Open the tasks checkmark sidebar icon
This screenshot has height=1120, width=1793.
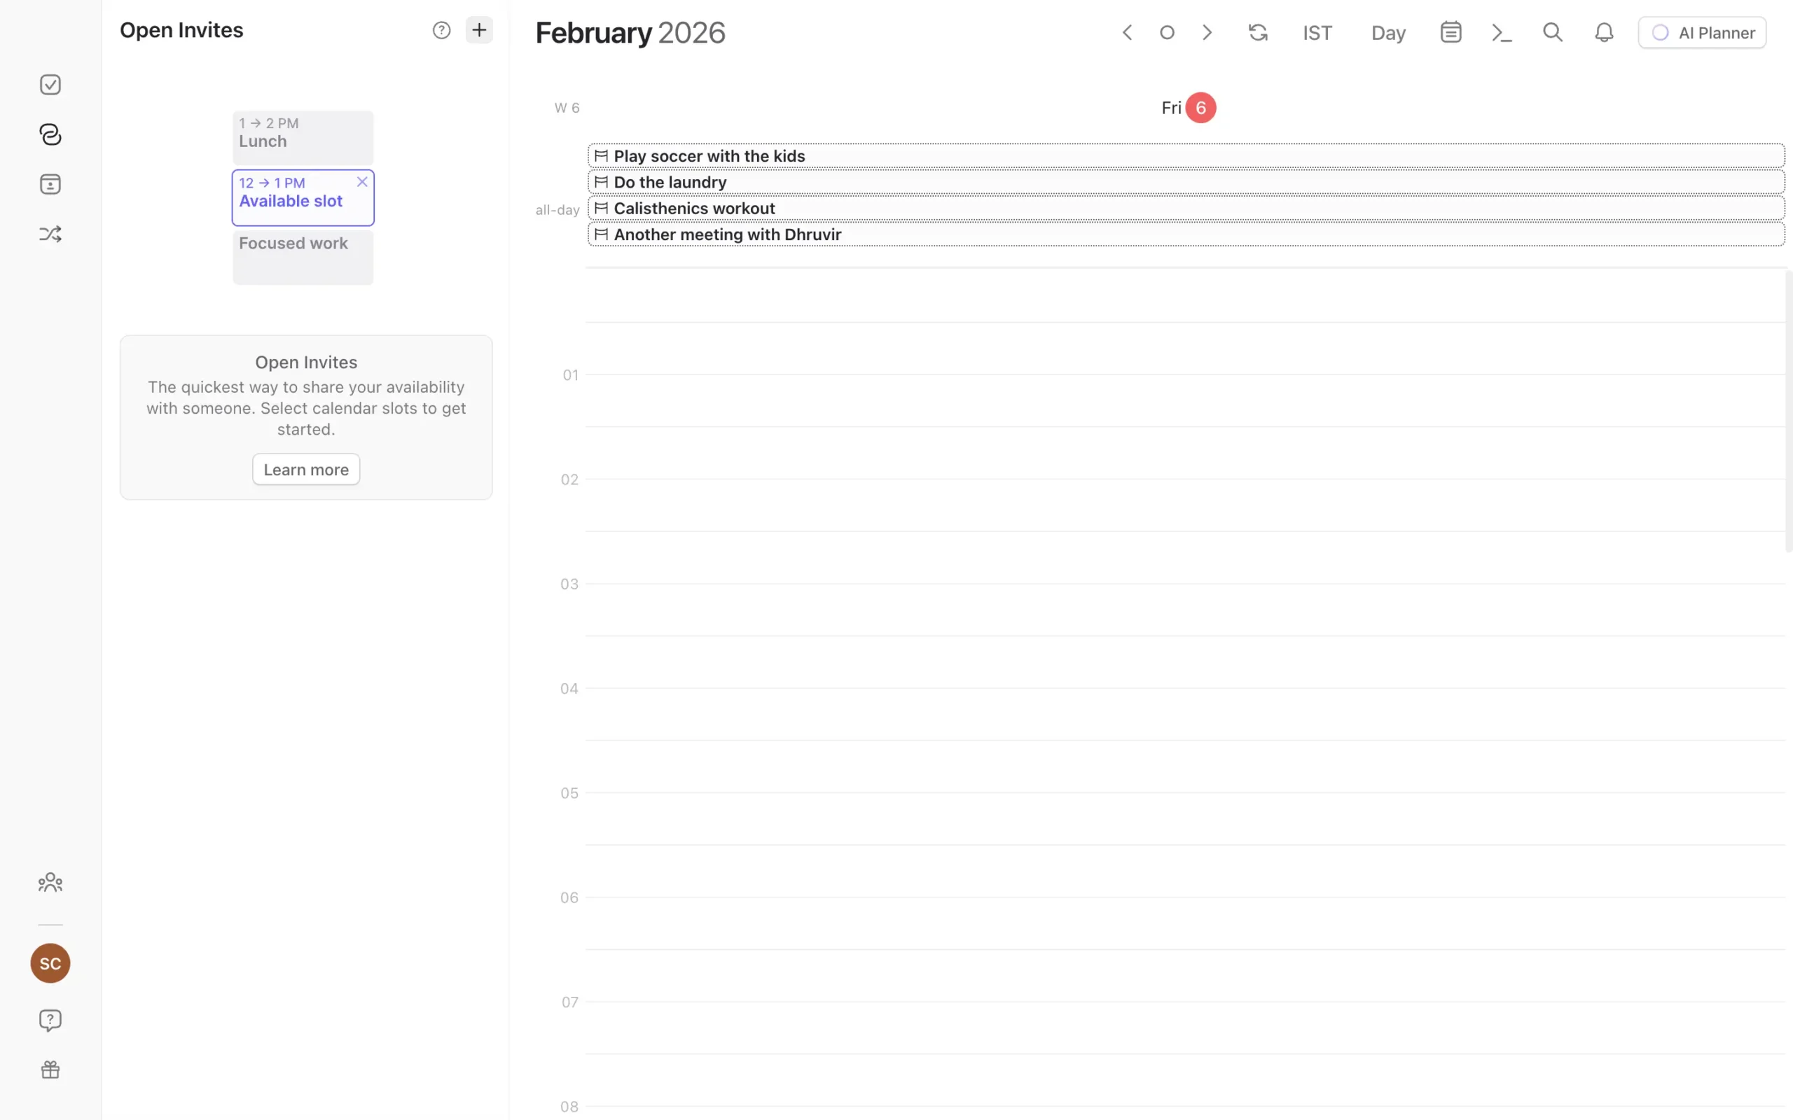click(50, 85)
